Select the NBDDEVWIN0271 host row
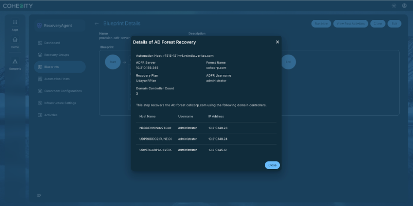 [206, 128]
